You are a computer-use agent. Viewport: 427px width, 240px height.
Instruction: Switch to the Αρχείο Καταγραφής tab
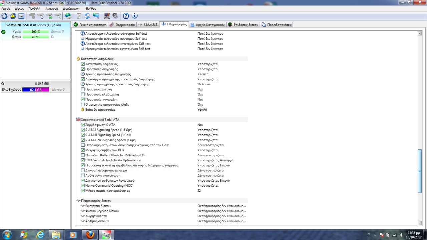pyautogui.click(x=207, y=25)
